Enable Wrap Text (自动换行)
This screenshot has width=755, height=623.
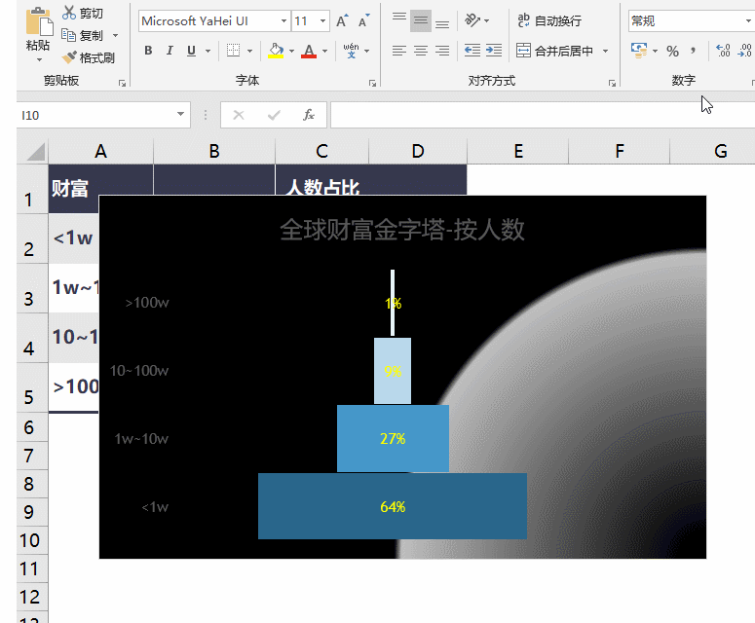[x=549, y=20]
